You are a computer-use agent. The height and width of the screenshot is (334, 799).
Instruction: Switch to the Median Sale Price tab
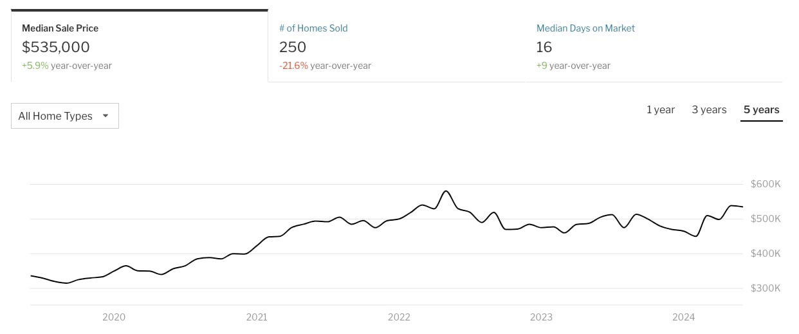coord(60,28)
